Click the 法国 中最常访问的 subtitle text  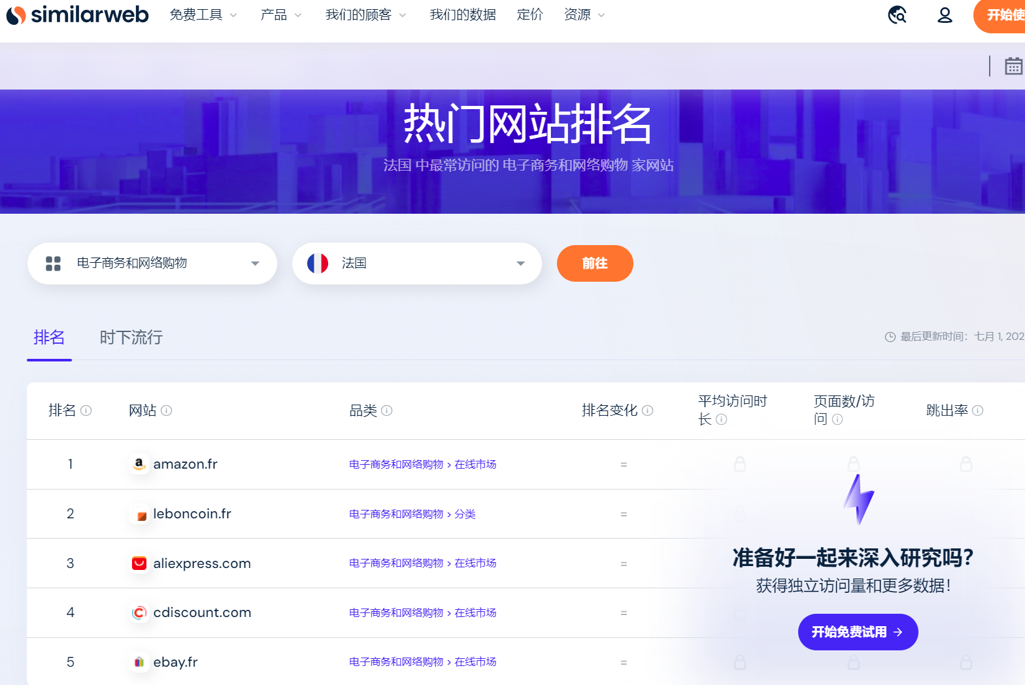(x=528, y=165)
